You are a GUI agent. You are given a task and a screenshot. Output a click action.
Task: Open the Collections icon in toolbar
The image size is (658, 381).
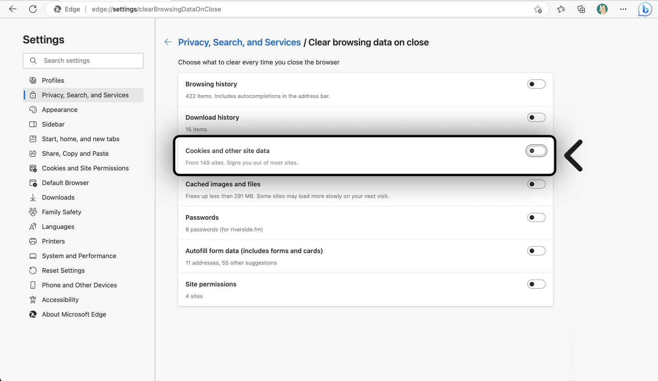pyautogui.click(x=581, y=9)
